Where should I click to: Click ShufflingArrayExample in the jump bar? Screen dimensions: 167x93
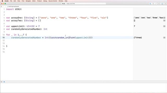click(x=13, y=6)
